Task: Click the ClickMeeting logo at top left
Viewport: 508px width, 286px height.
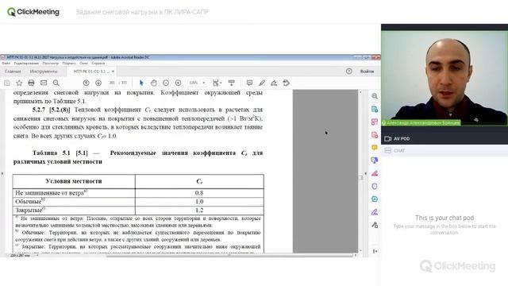Action: (x=33, y=12)
